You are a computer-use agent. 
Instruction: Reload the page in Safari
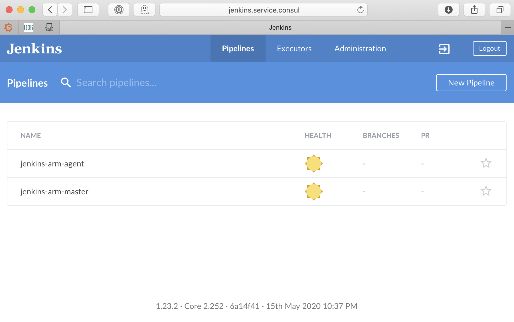coord(360,10)
